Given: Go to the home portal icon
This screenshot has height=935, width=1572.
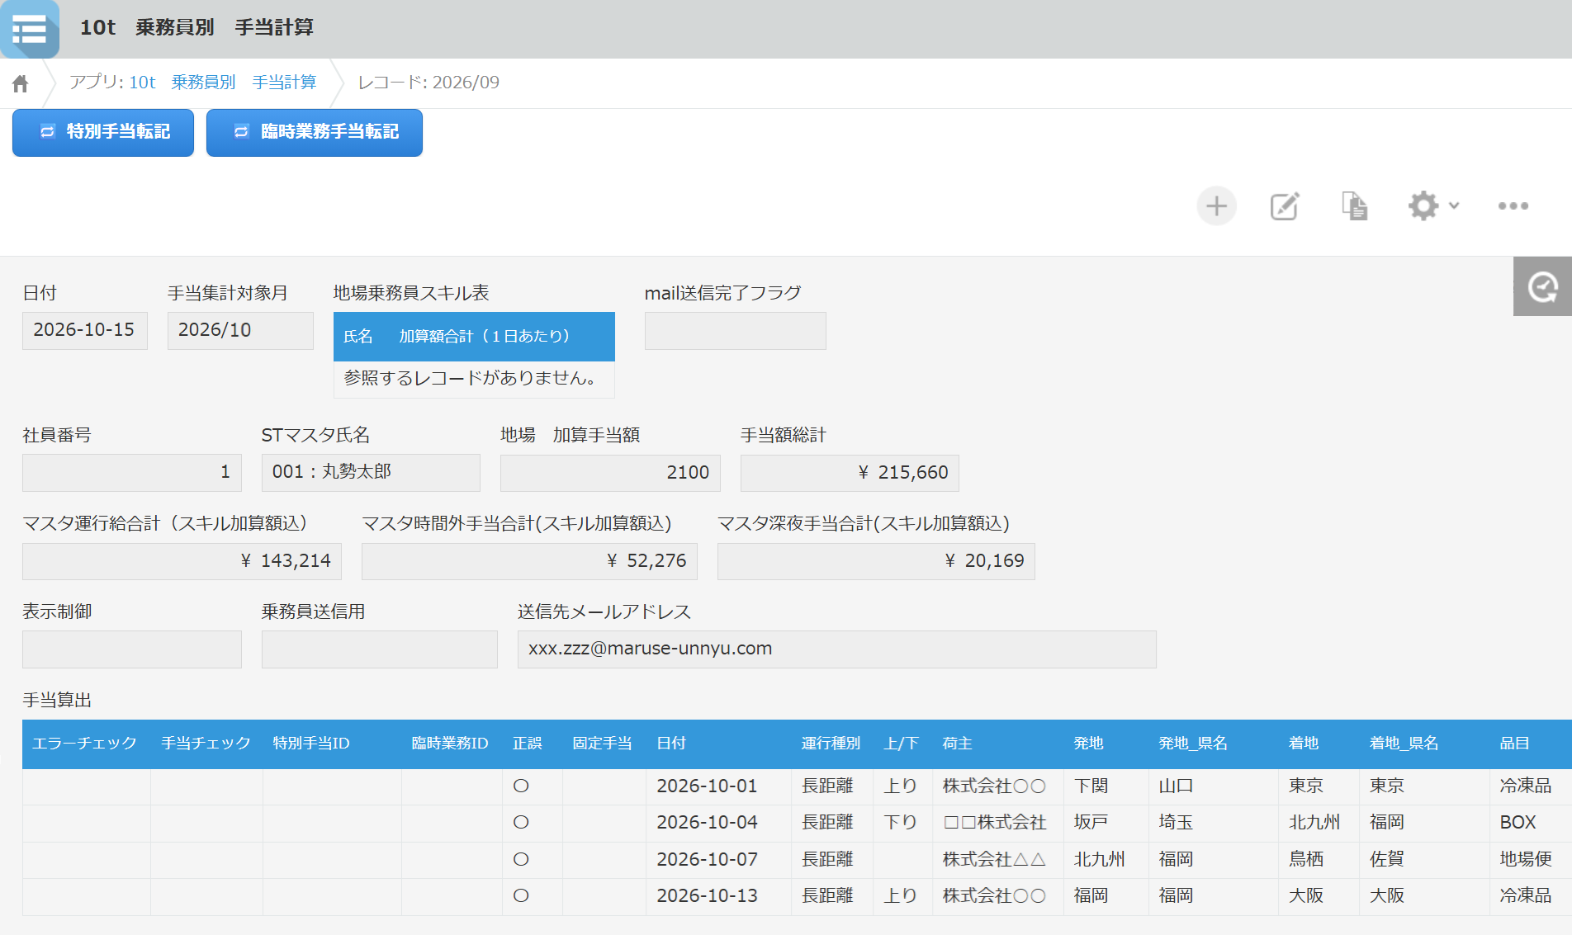Looking at the screenshot, I should click(21, 83).
